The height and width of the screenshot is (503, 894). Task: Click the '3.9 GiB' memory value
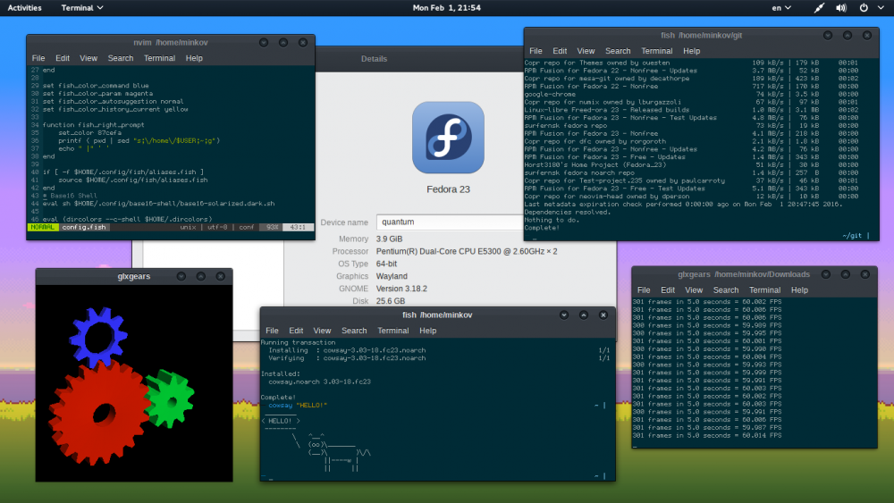[389, 239]
